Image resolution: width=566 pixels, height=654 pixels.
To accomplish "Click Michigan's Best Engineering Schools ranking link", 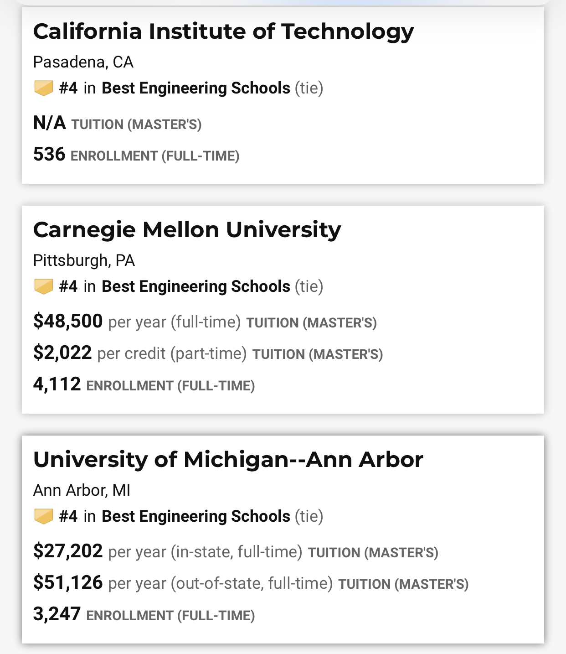I will point(196,516).
